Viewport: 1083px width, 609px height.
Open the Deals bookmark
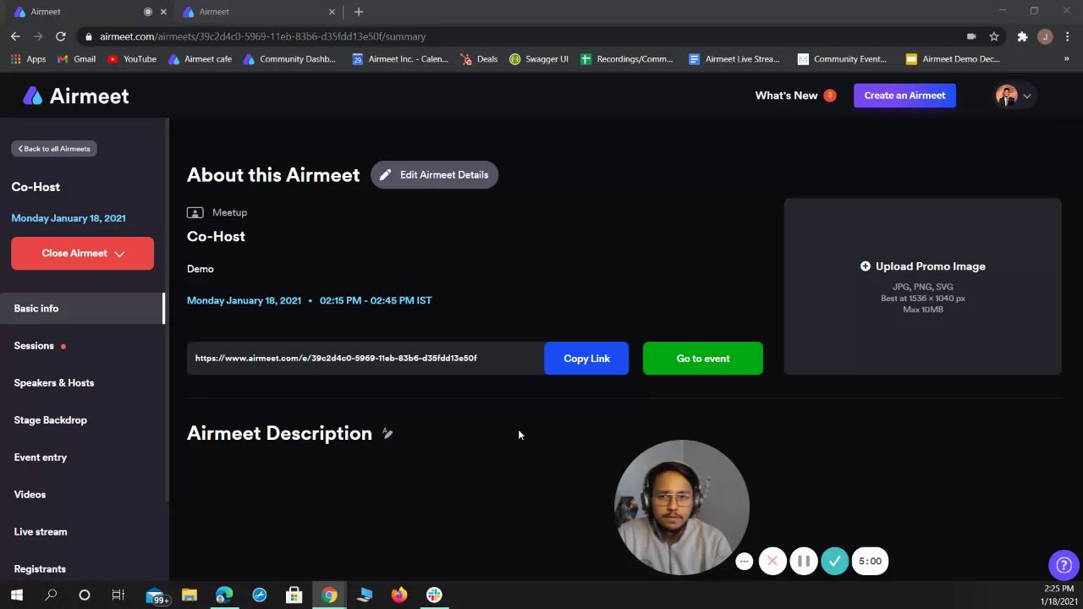point(479,59)
